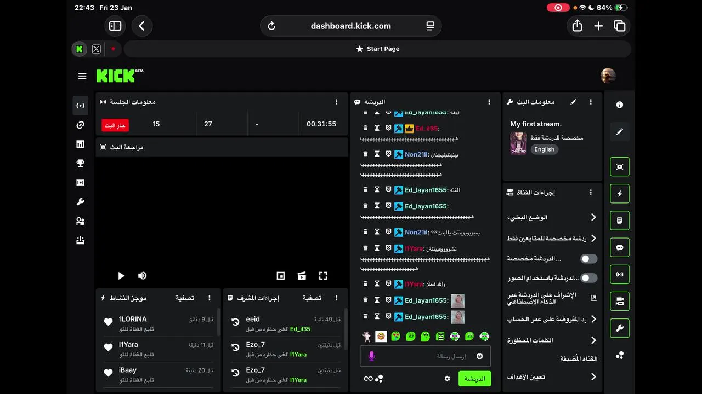Toggle the session info broadcast widget in right rail
This screenshot has height=394, width=702.
[620, 274]
